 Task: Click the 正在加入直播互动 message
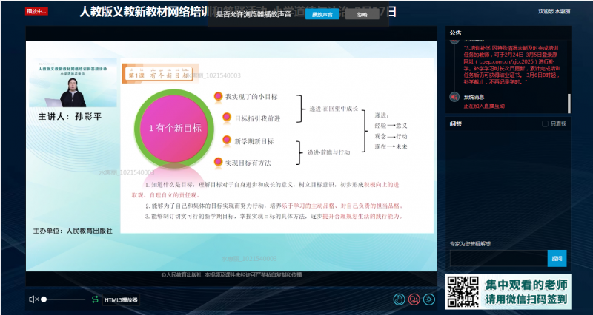pyautogui.click(x=484, y=106)
